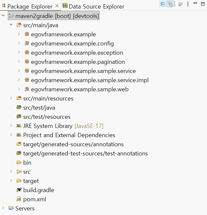Screen dimensions: 207x215
Task: Click the Servers folder icon
Action: 11,208
